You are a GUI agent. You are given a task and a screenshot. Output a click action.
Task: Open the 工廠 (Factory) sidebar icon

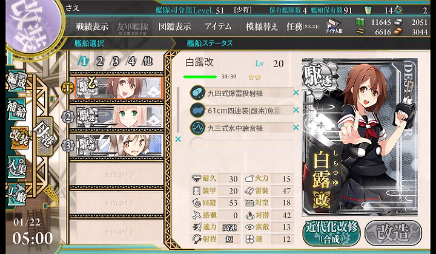click(17, 194)
